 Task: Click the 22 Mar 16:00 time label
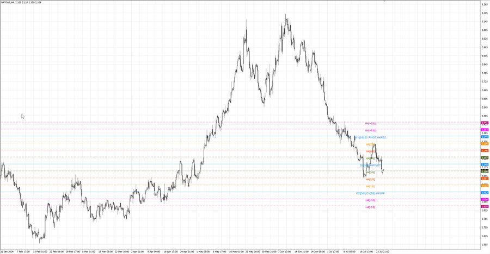[122, 251]
